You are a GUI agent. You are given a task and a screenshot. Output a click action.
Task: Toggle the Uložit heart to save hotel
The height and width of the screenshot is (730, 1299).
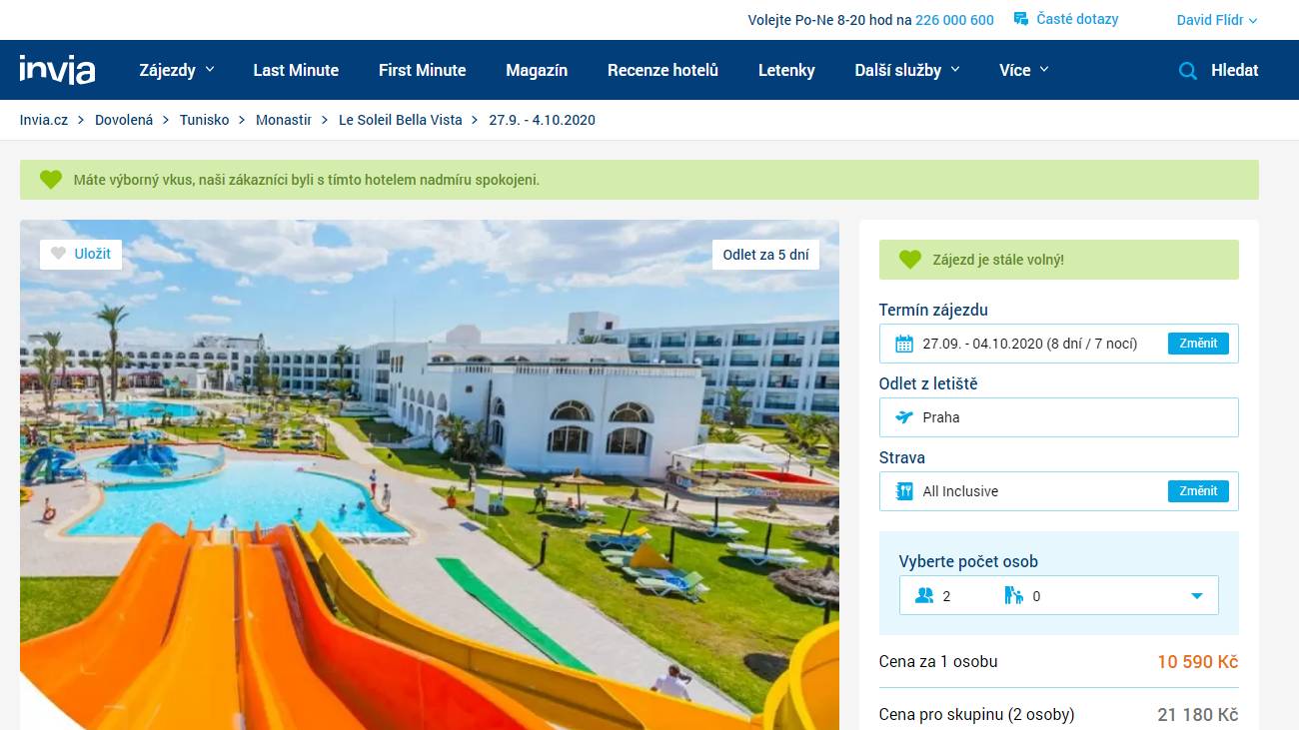pos(59,254)
